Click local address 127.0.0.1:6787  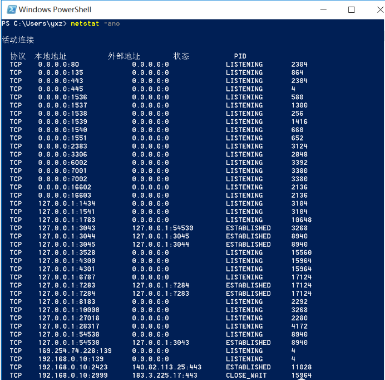tap(67, 277)
